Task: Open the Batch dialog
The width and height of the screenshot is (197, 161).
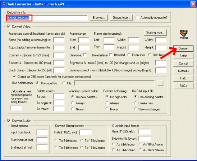Action: point(183,56)
